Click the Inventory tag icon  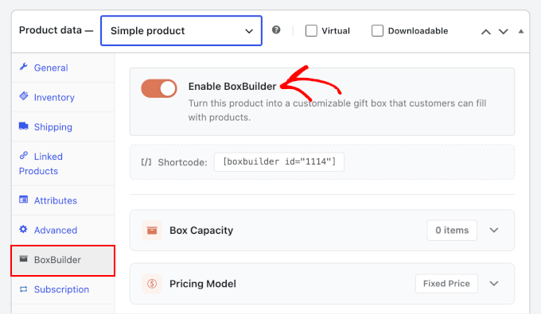[x=24, y=96]
